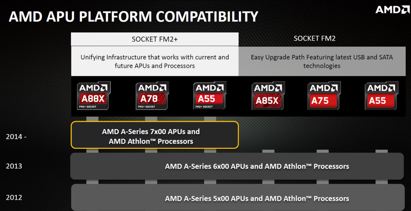The height and width of the screenshot is (211, 411).
Task: Select the AMD A75 chipset badge
Action: point(324,96)
